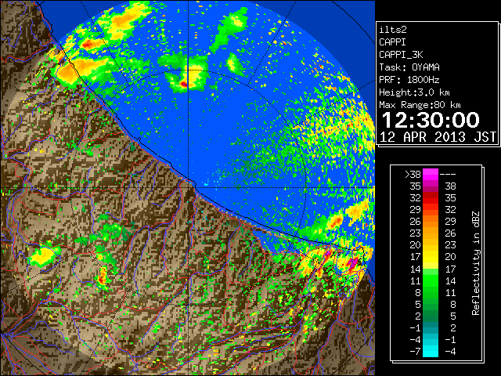Image resolution: width=501 pixels, height=376 pixels.
Task: Click the '>38' legend label
Action: (x=413, y=175)
